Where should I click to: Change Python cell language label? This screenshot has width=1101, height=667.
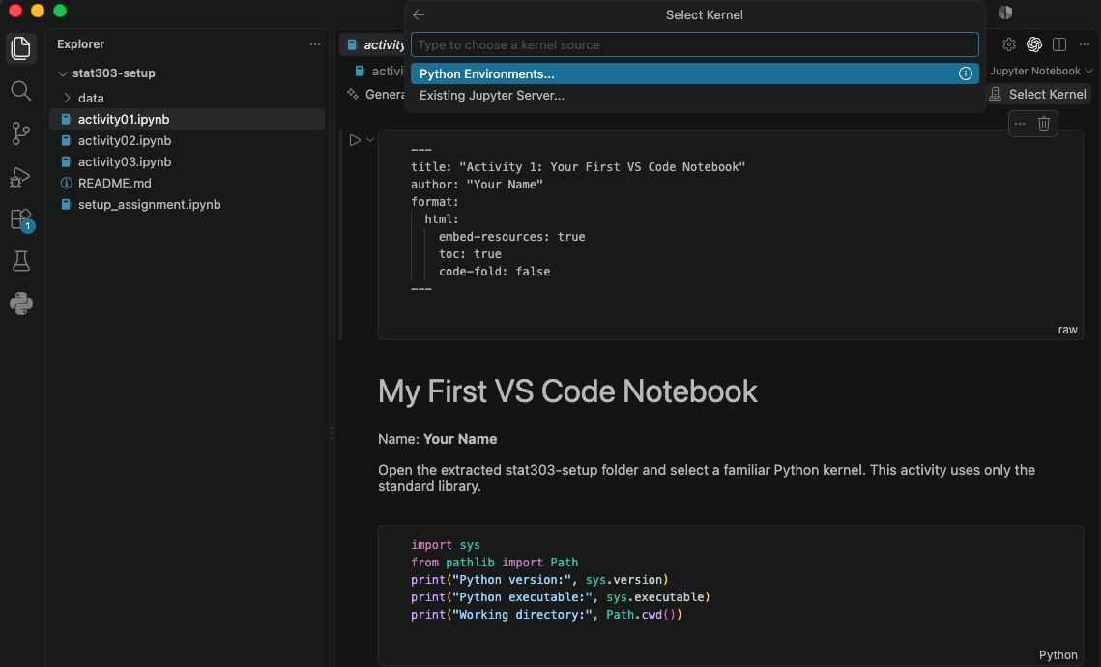coord(1058,655)
